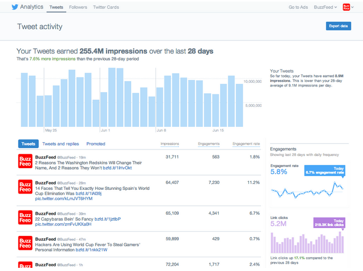Click the Twitter bird logo
Image resolution: width=363 pixels, height=271 pixels.
pos(14,7)
